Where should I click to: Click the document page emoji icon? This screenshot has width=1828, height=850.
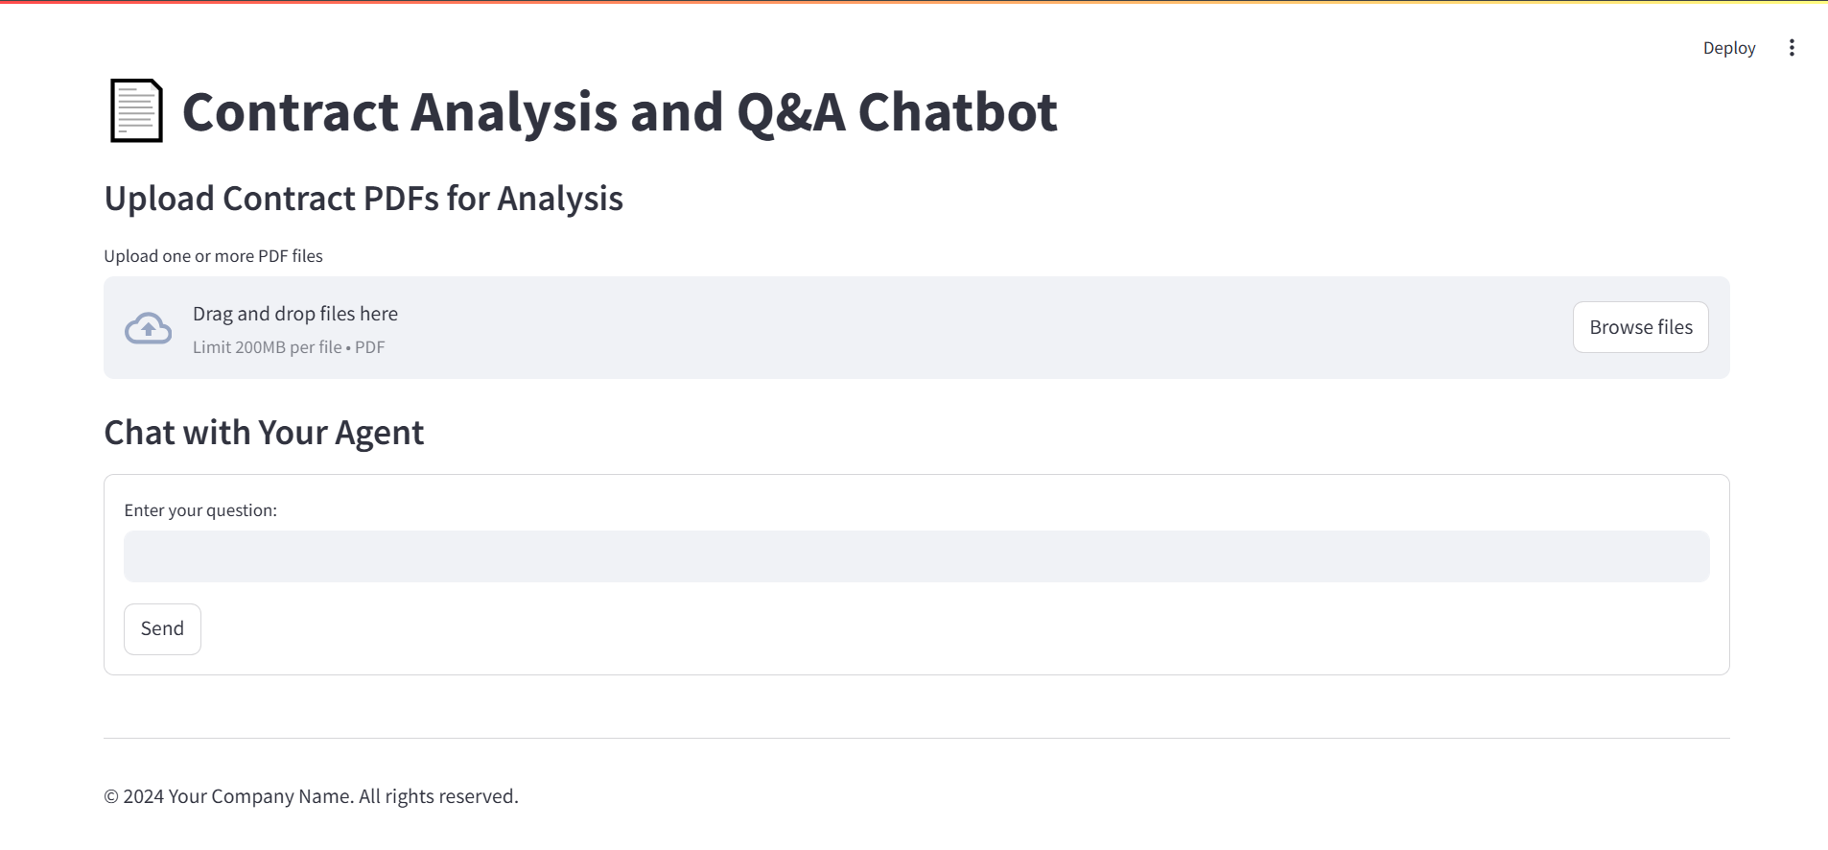(136, 111)
